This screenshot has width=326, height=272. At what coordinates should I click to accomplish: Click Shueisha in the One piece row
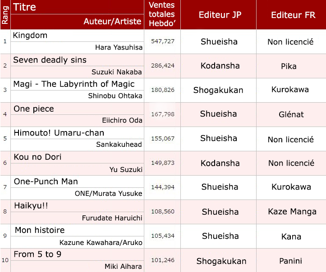pos(218,114)
